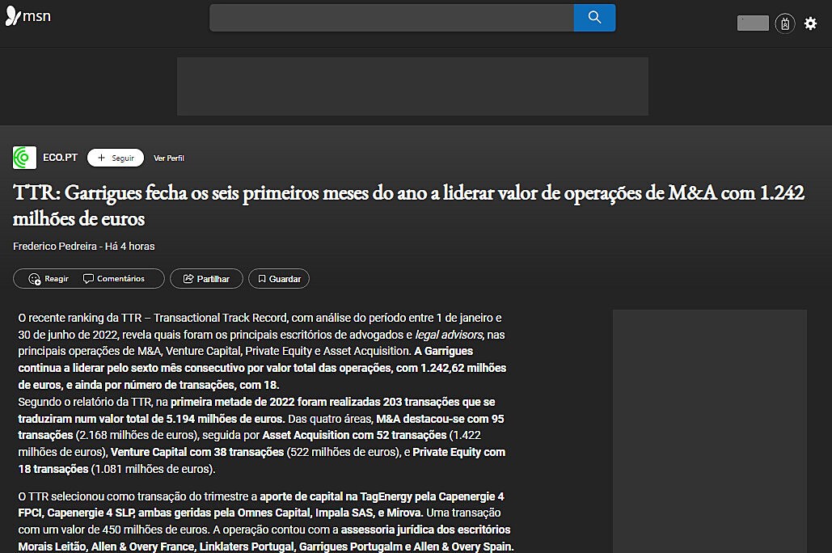
Task: Click the blue search magnifier button
Action: [x=594, y=18]
